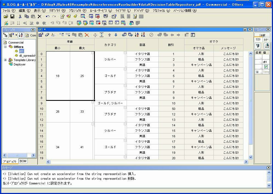273x194 pixels.
Task: Select row header number 9
Action: point(42,103)
